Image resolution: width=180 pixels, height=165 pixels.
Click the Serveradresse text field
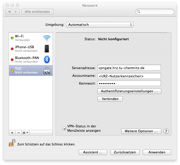click(129, 68)
